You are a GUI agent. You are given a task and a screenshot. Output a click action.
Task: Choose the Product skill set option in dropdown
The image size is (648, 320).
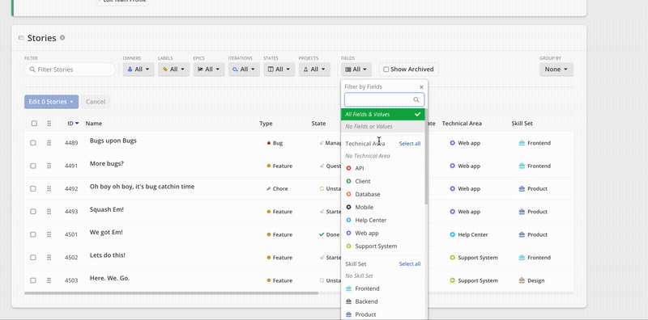click(383, 314)
